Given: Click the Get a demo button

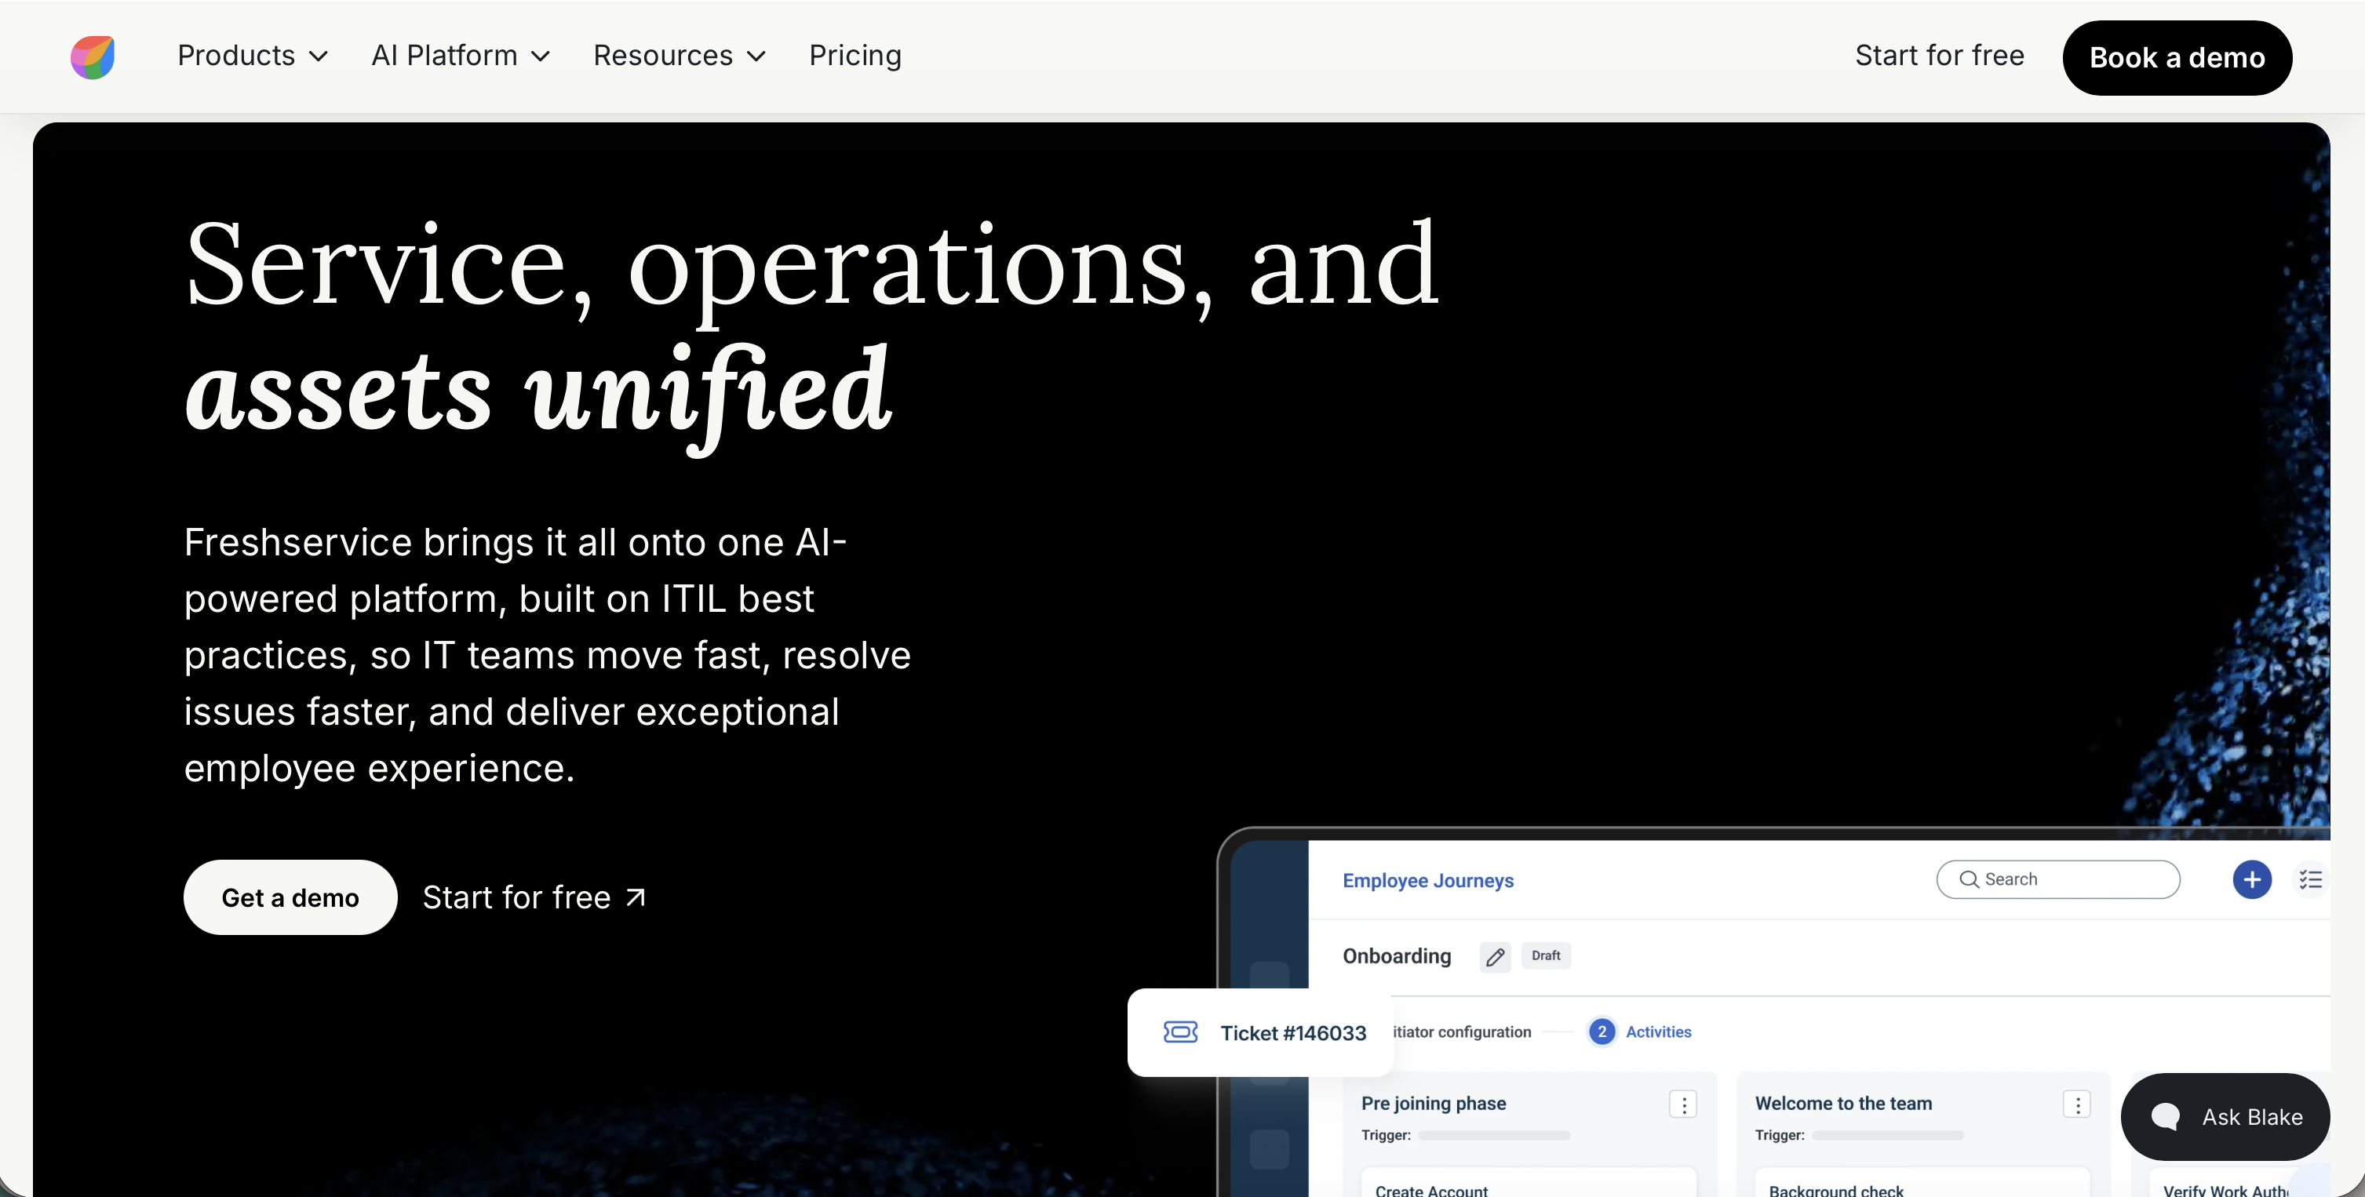Looking at the screenshot, I should [x=290, y=897].
